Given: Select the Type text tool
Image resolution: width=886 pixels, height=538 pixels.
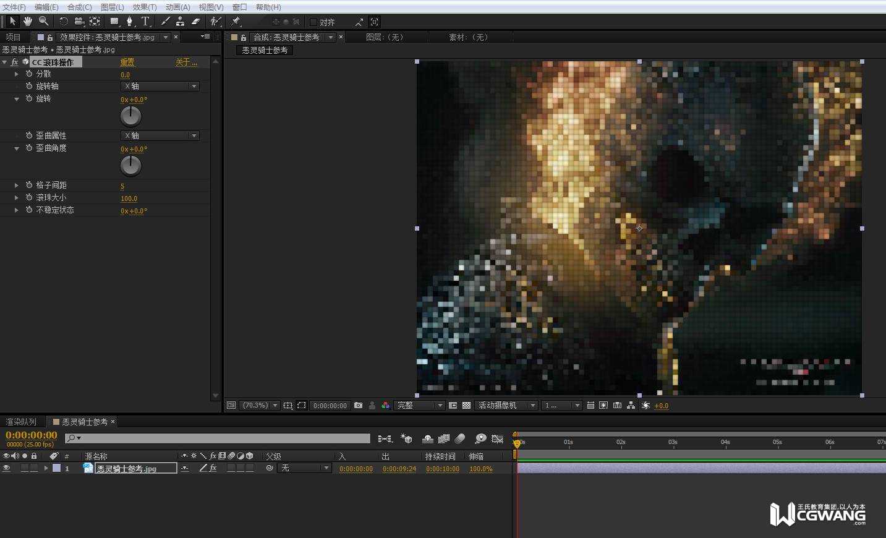Looking at the screenshot, I should pos(145,21).
